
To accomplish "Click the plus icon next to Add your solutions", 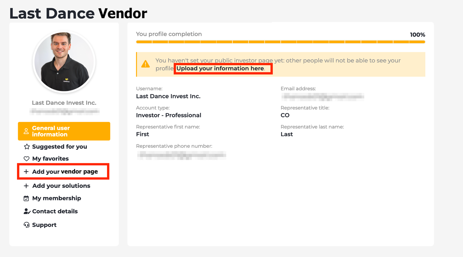I will coord(26,186).
